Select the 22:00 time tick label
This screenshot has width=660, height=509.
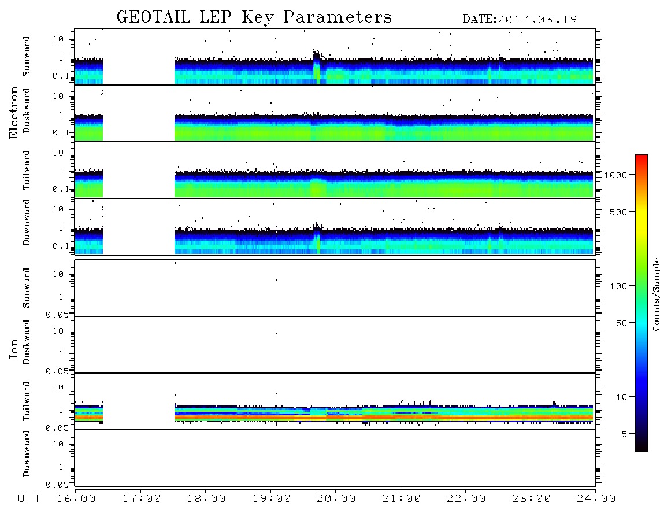[x=466, y=499]
